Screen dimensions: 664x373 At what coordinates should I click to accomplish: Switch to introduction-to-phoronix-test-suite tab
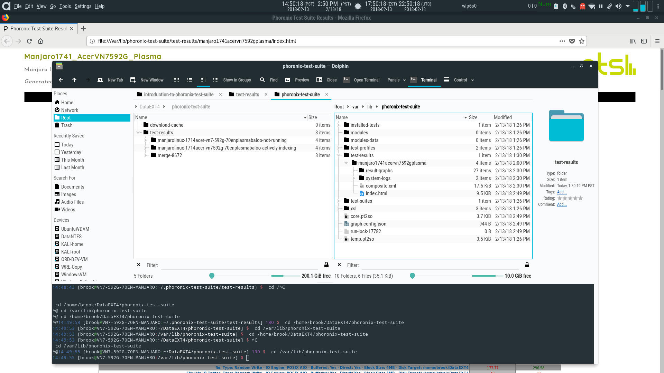175,95
